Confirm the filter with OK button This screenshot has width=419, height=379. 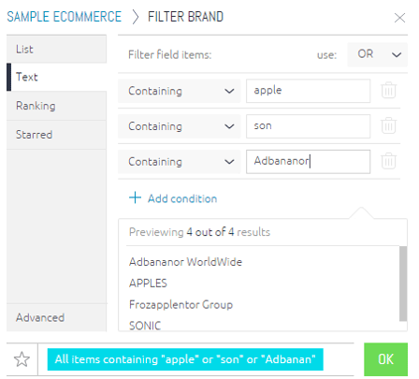[385, 359]
